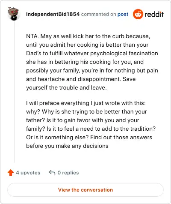Viewport: 171px width, 204px height.
Task: Click the line "until you admit her cooking"
Action: tap(87, 45)
